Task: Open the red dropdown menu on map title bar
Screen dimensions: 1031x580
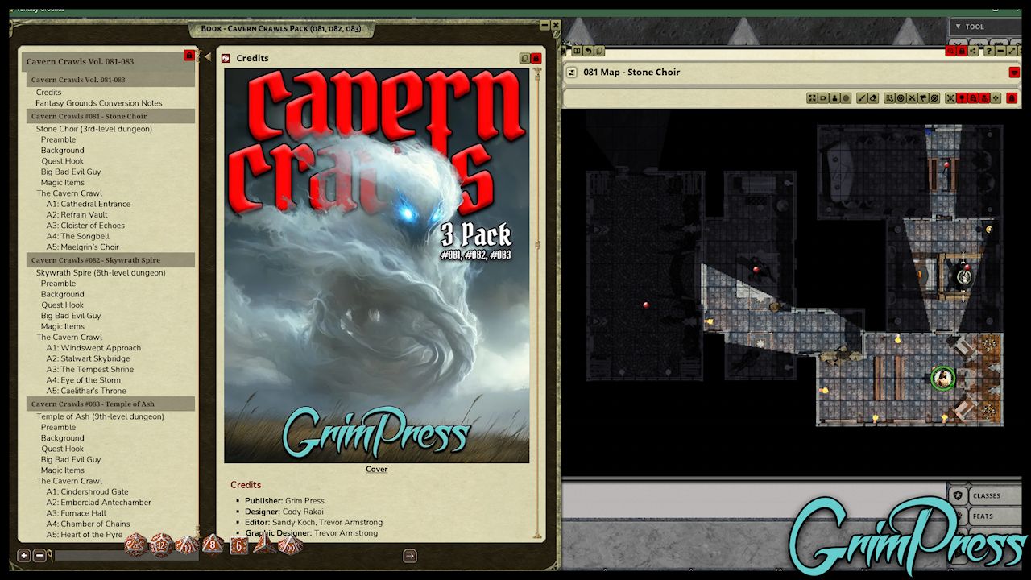Action: click(1014, 72)
